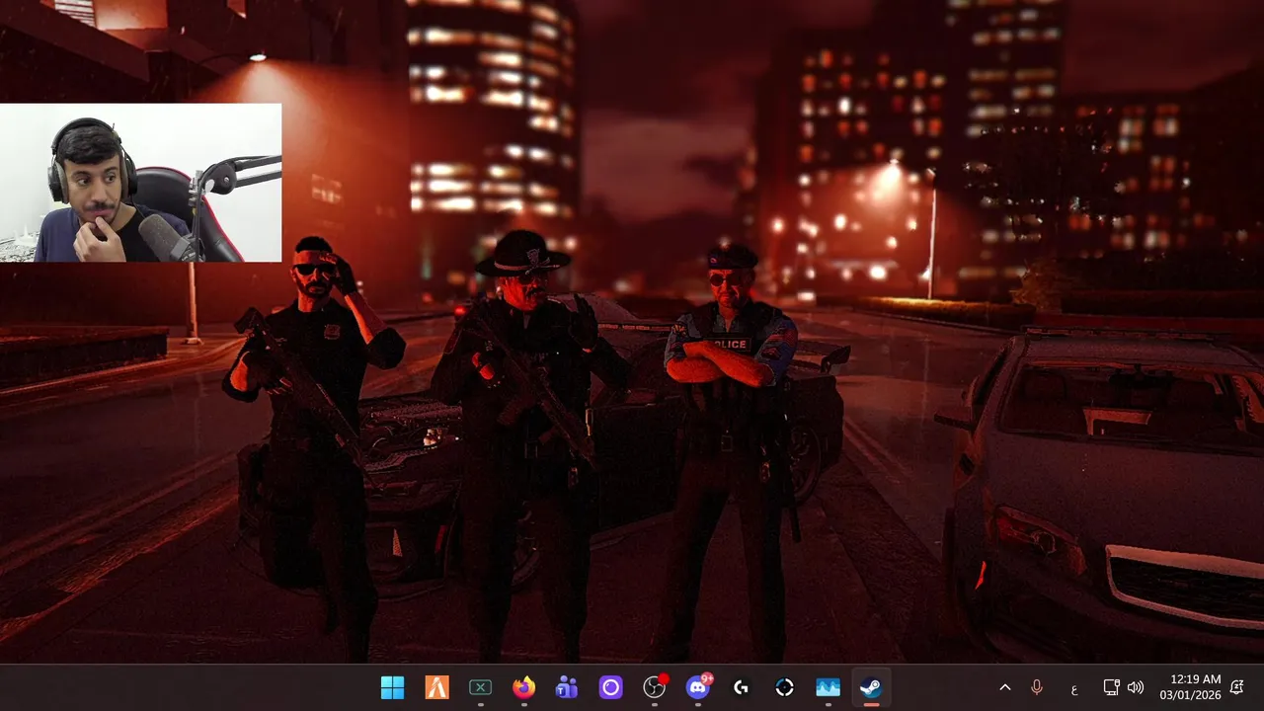Switch to OBS Studio in the taskbar

tap(654, 687)
